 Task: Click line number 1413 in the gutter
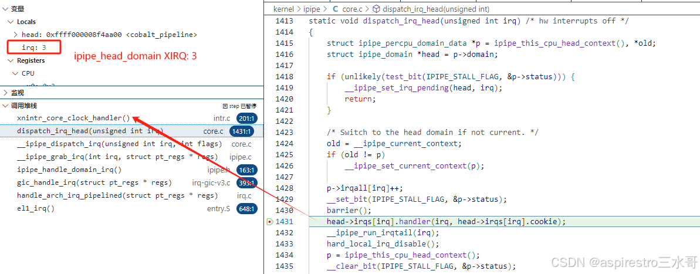click(x=285, y=21)
